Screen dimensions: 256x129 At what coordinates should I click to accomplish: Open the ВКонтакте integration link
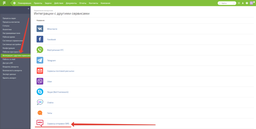[52, 29]
